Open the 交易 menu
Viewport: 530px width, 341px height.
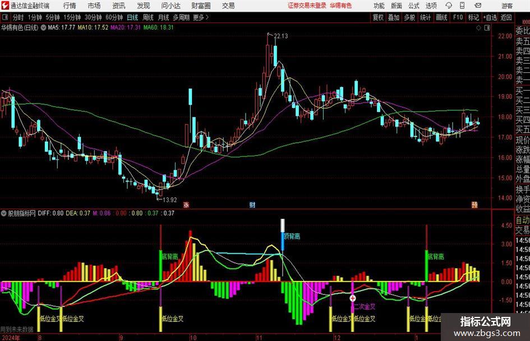tap(228, 6)
